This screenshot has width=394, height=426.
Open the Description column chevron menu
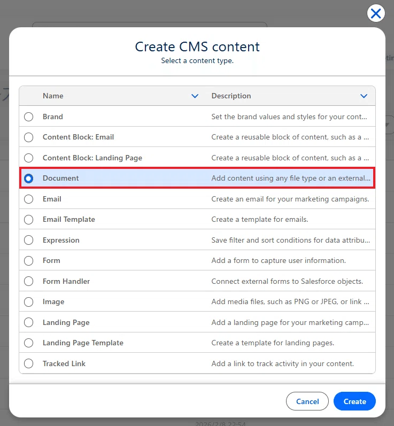click(x=364, y=96)
